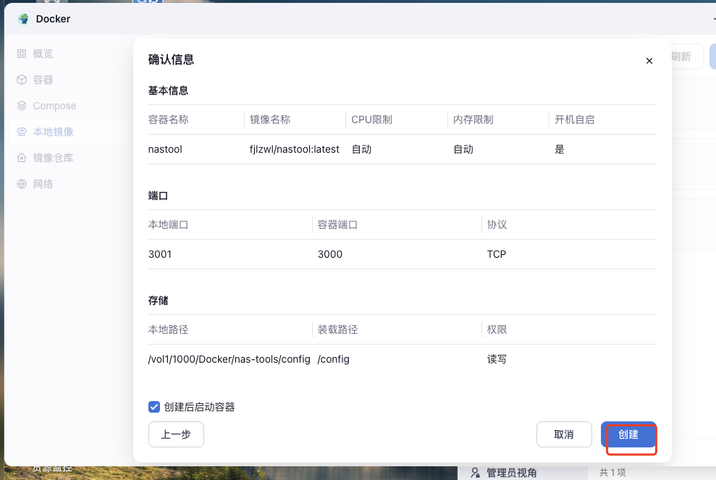This screenshot has height=480, width=716.
Task: Click the 容器 cube icon in sidebar
Action: pyautogui.click(x=22, y=80)
